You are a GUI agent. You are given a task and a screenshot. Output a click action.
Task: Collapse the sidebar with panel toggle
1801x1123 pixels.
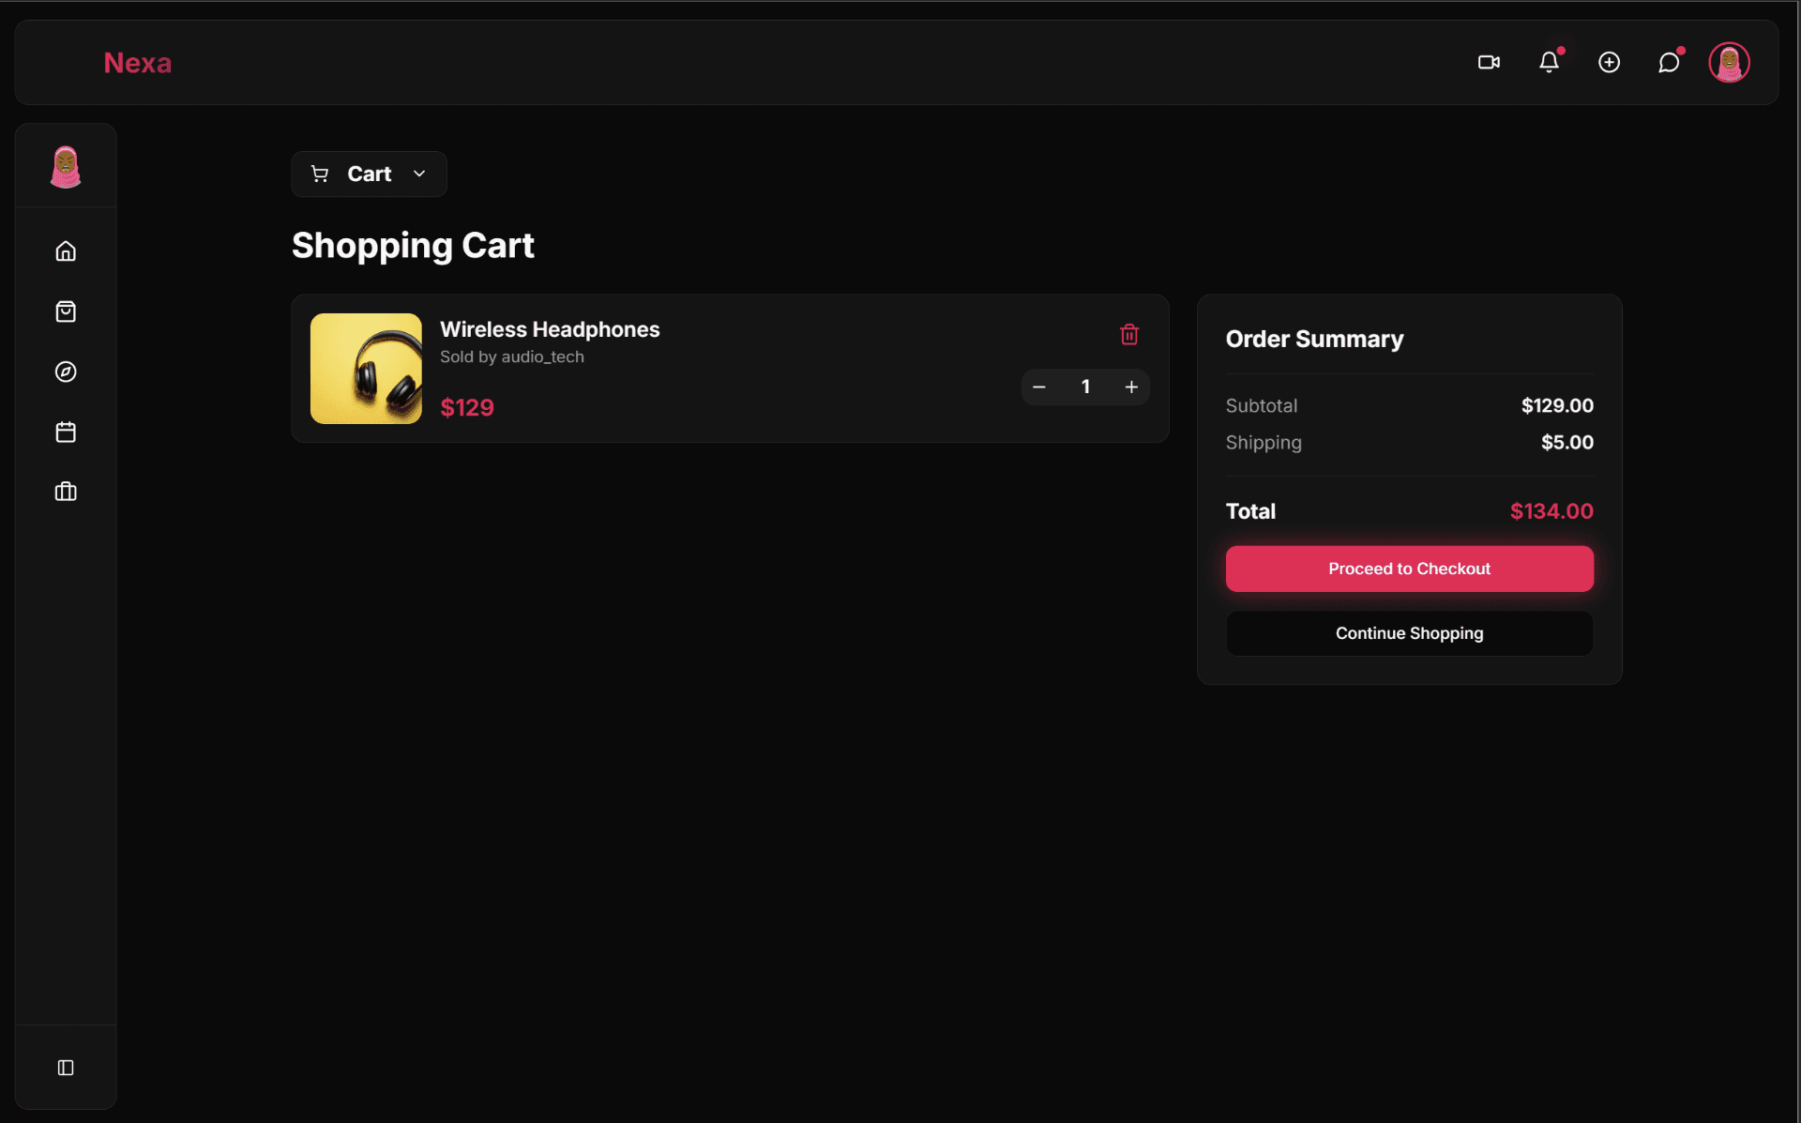coord(66,1068)
